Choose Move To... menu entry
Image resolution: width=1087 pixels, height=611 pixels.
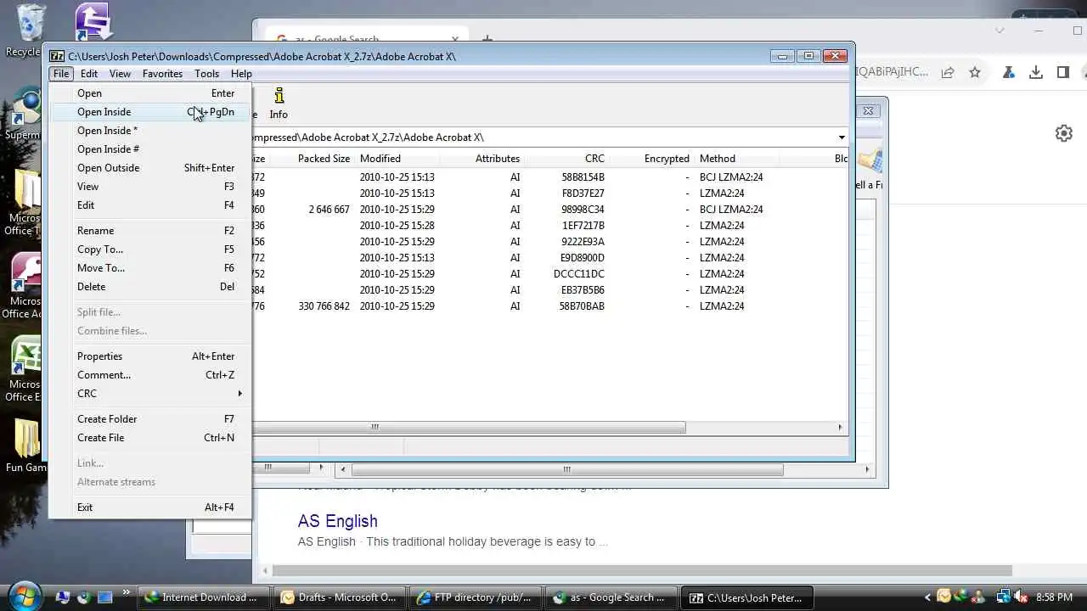(x=150, y=268)
